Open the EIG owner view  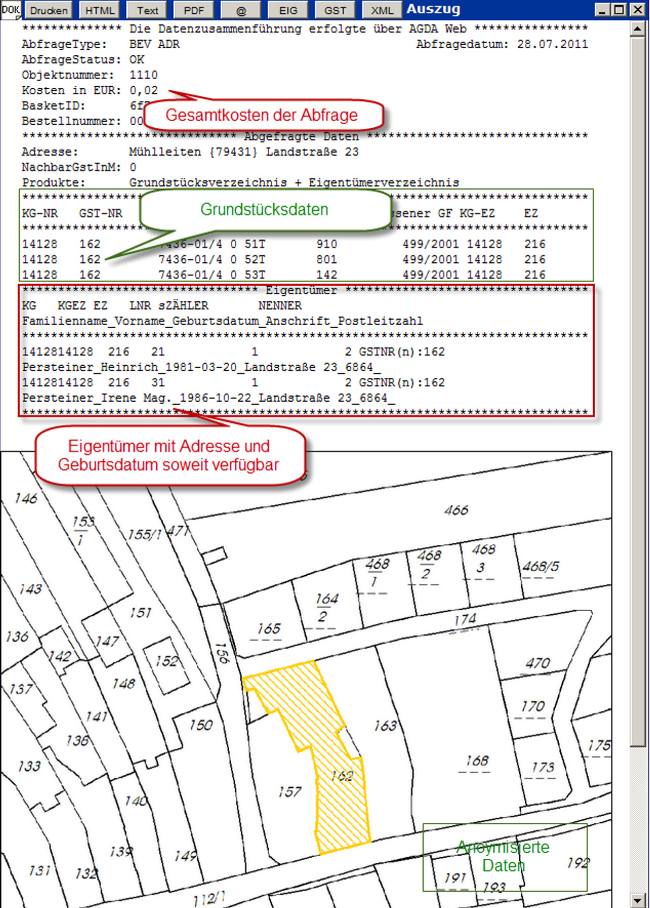pos(288,10)
